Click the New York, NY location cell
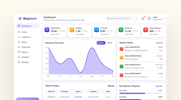 93,97
